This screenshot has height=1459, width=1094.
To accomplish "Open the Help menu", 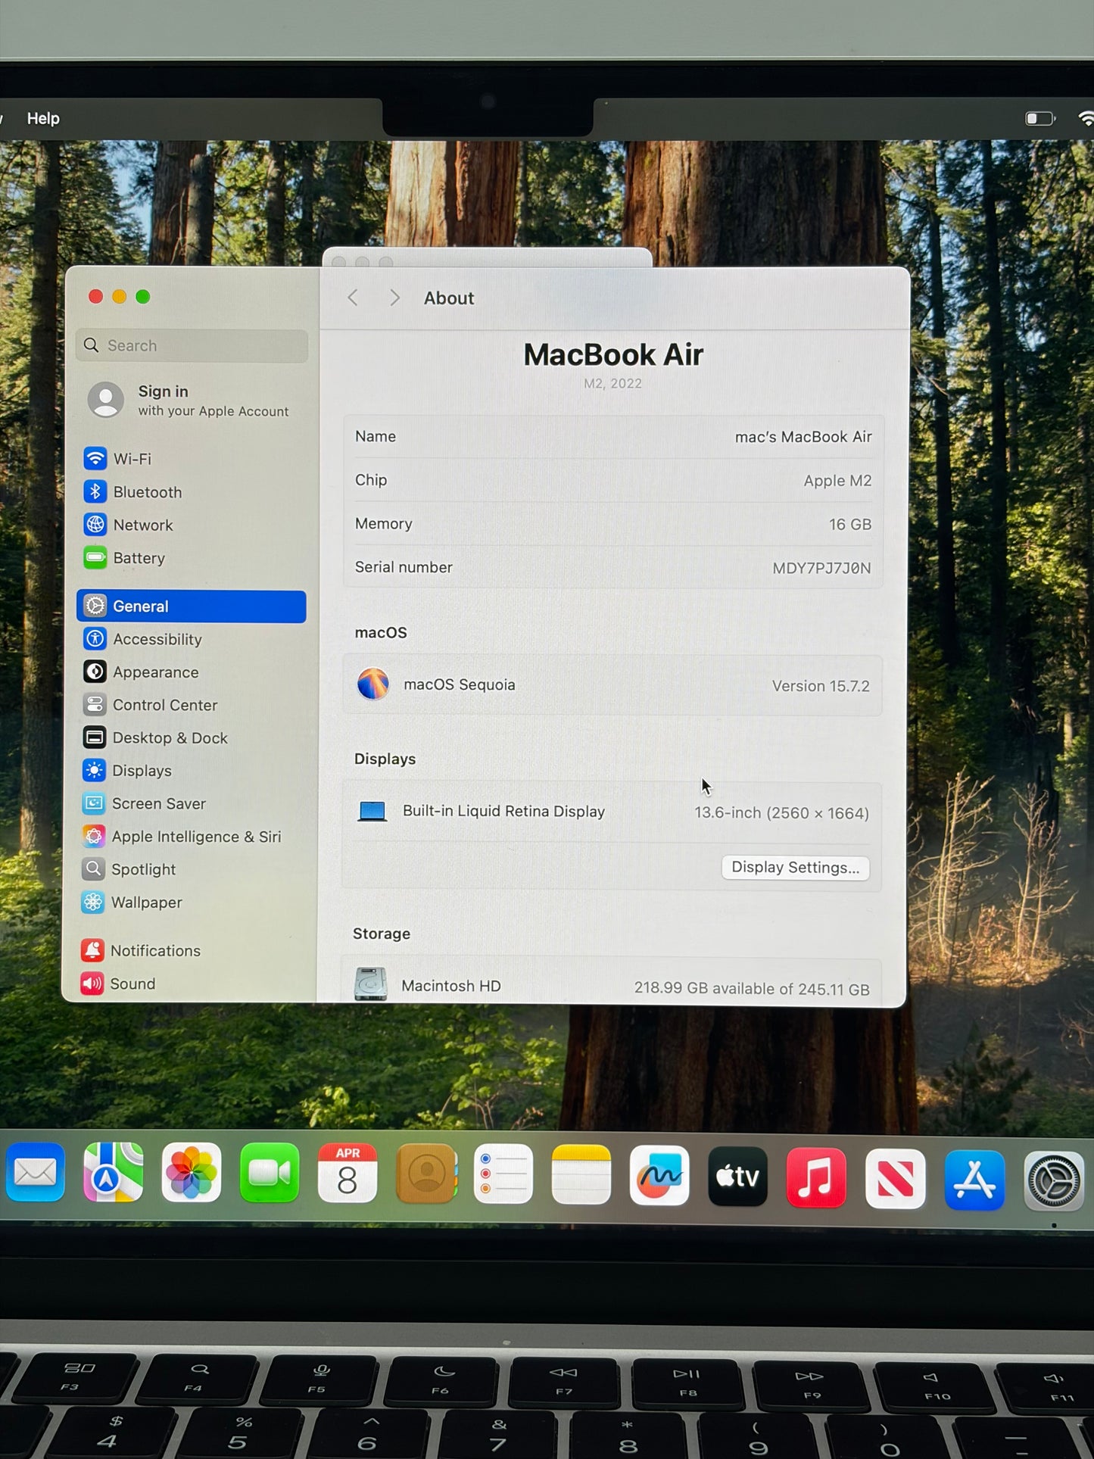I will (43, 119).
